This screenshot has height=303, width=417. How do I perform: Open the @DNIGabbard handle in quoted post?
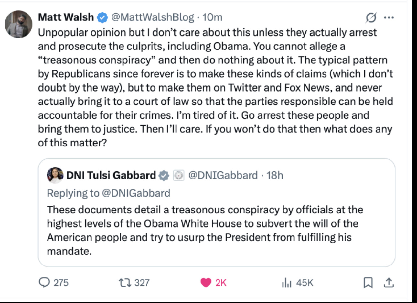click(x=223, y=175)
